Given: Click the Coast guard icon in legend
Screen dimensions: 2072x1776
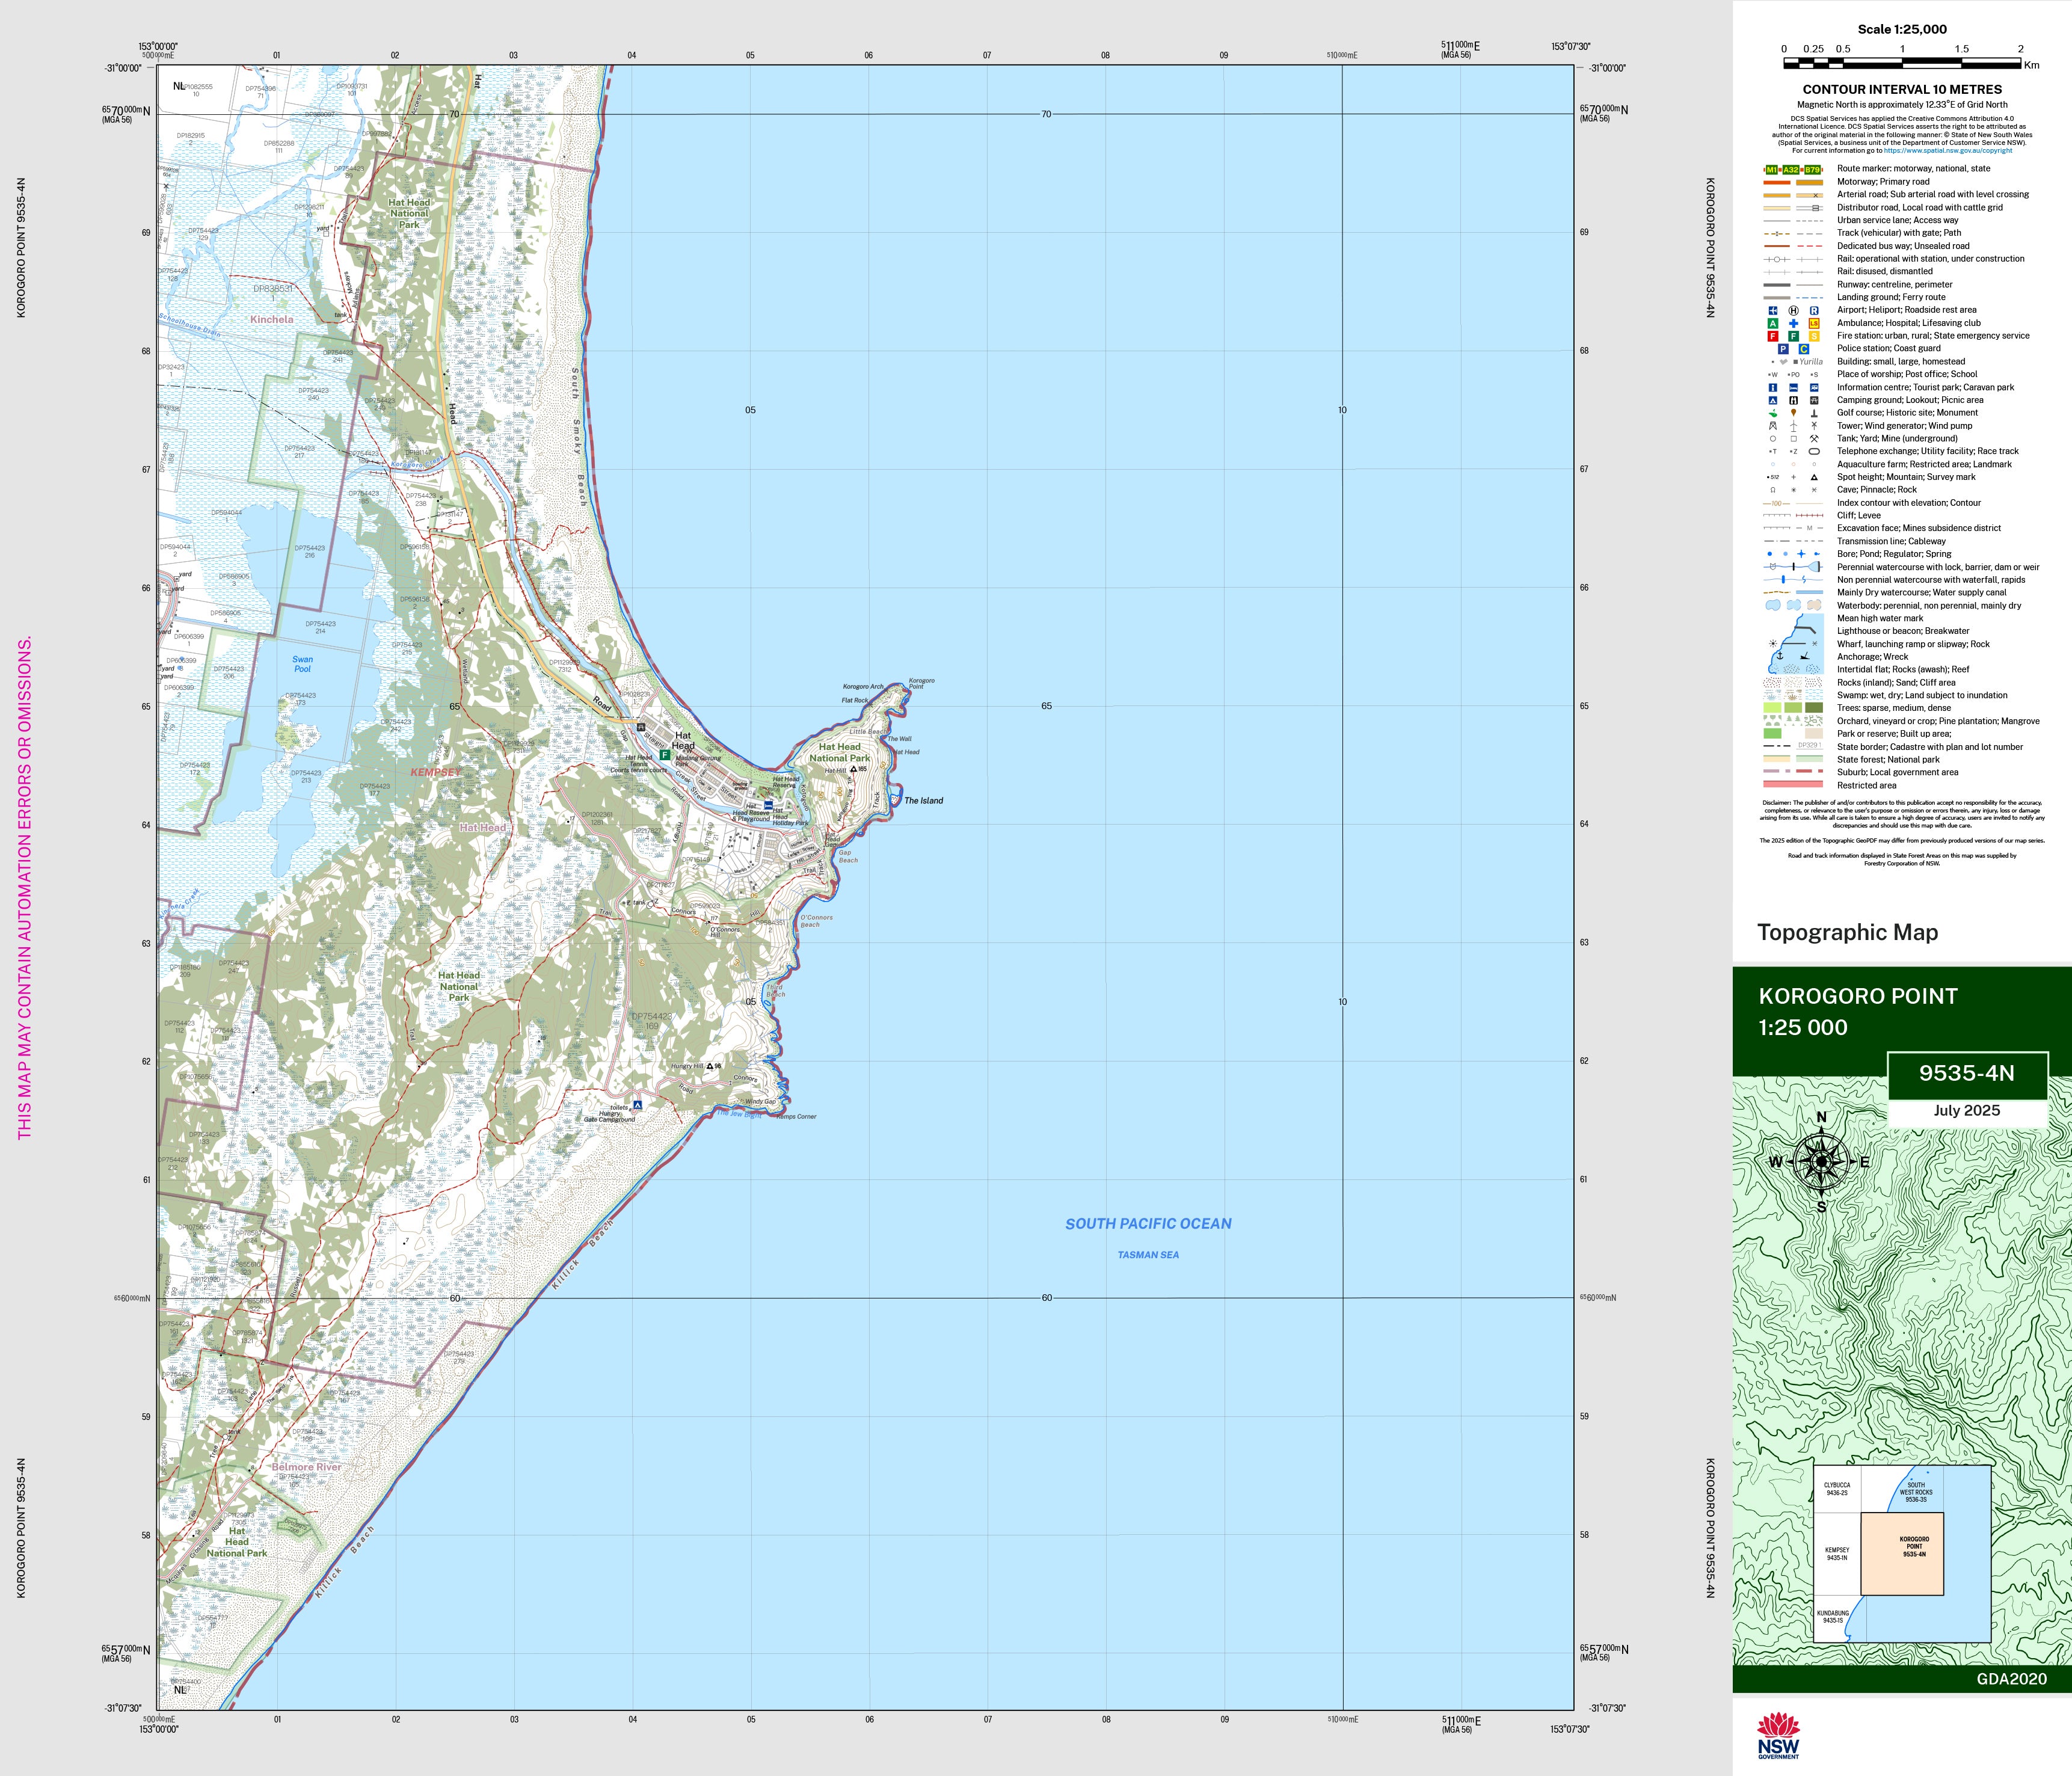Looking at the screenshot, I should (x=1804, y=349).
